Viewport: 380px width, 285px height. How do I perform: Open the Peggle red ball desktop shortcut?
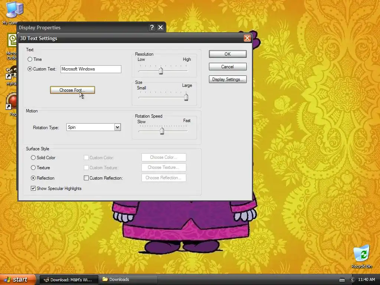click(x=11, y=104)
